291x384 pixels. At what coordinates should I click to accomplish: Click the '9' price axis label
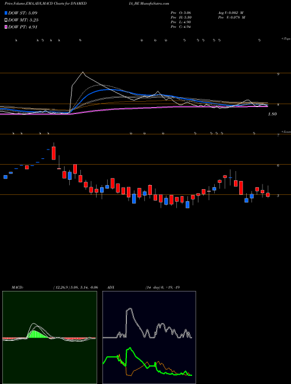point(278,74)
